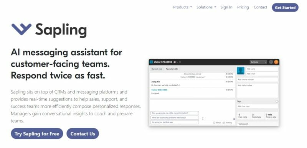Click the help icon beside Tags
Image resolution: width=307 pixels, height=148 pixels.
277,102
